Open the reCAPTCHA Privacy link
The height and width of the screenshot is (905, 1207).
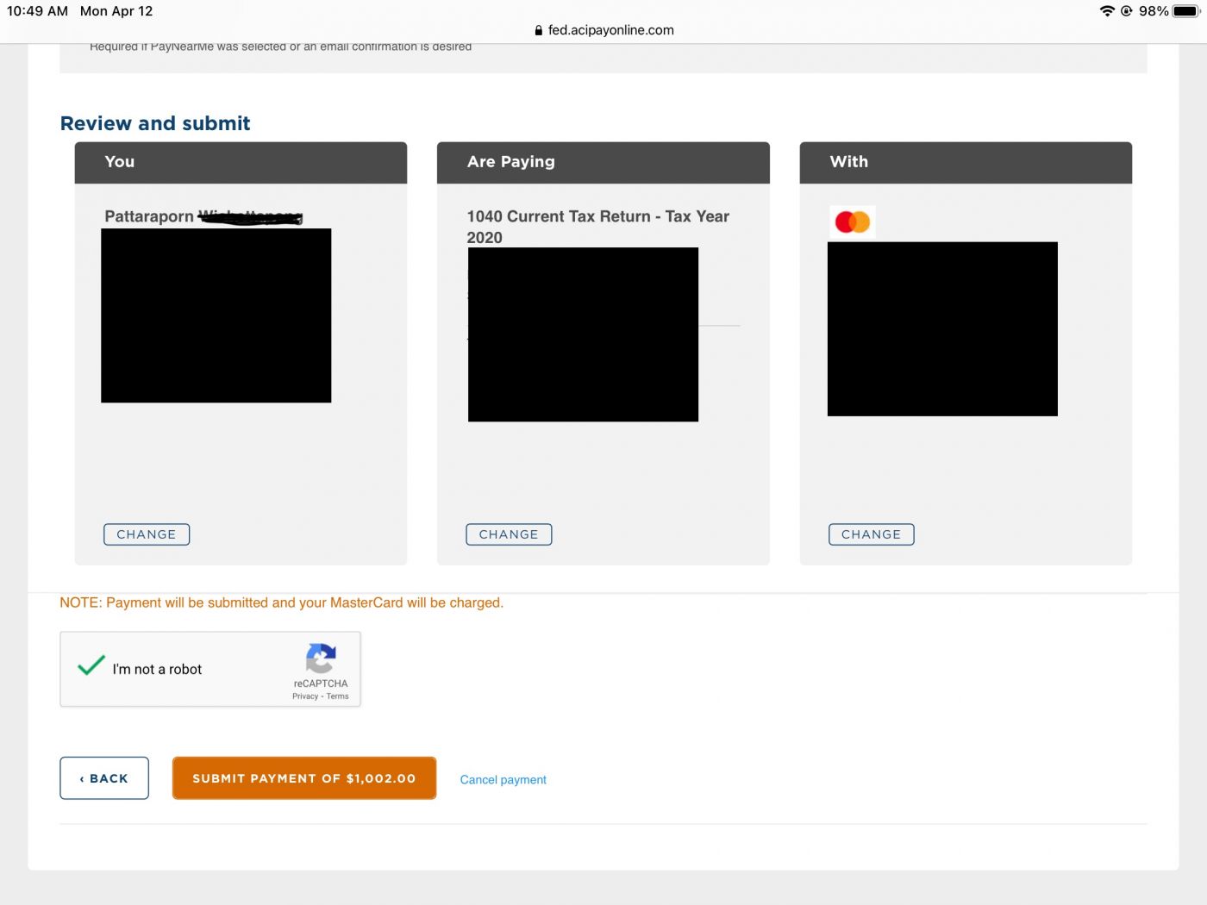305,696
